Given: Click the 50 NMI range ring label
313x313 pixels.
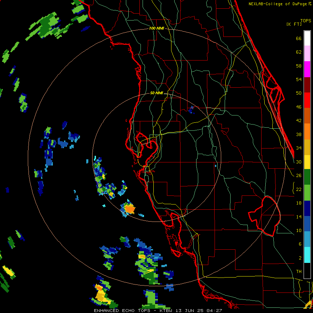Looking at the screenshot, I should coord(156,93).
